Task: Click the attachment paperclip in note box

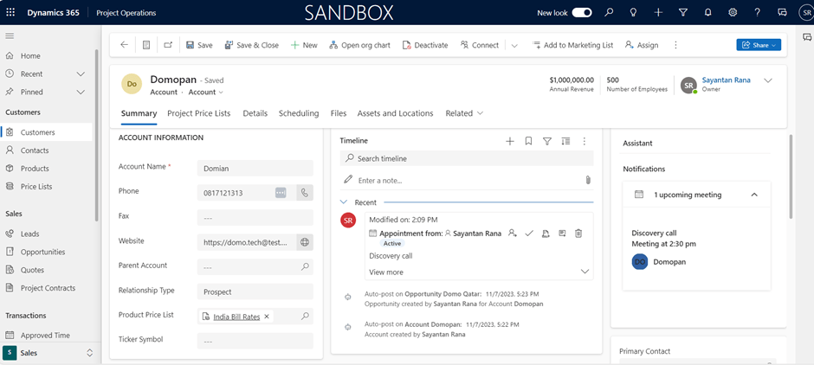Action: coord(587,180)
